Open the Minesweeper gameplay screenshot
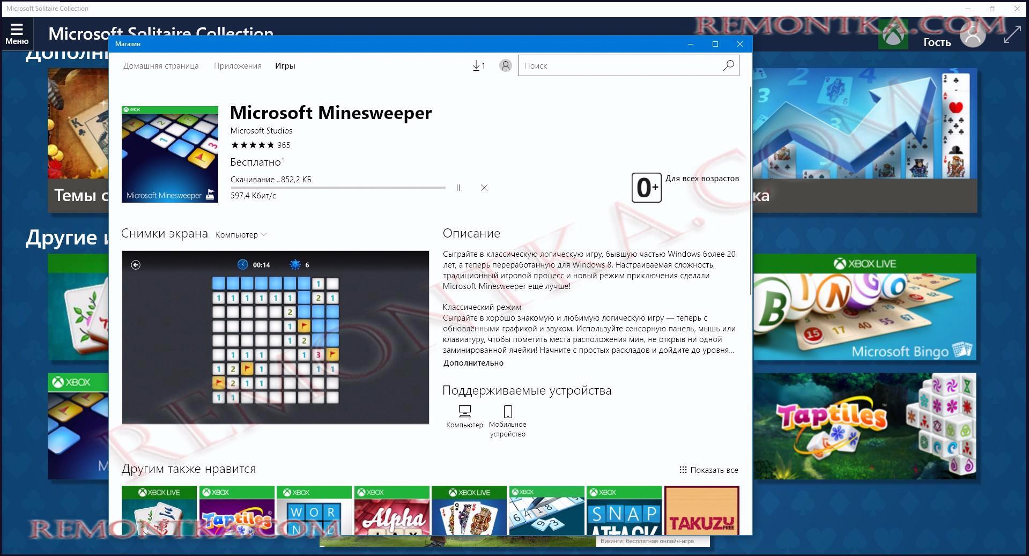 [x=276, y=337]
